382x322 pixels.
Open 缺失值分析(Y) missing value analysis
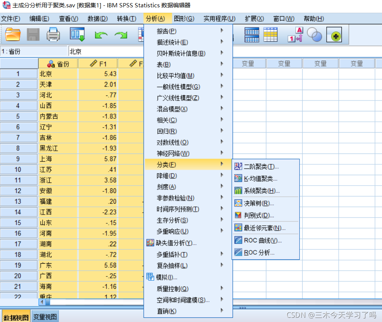(188, 243)
